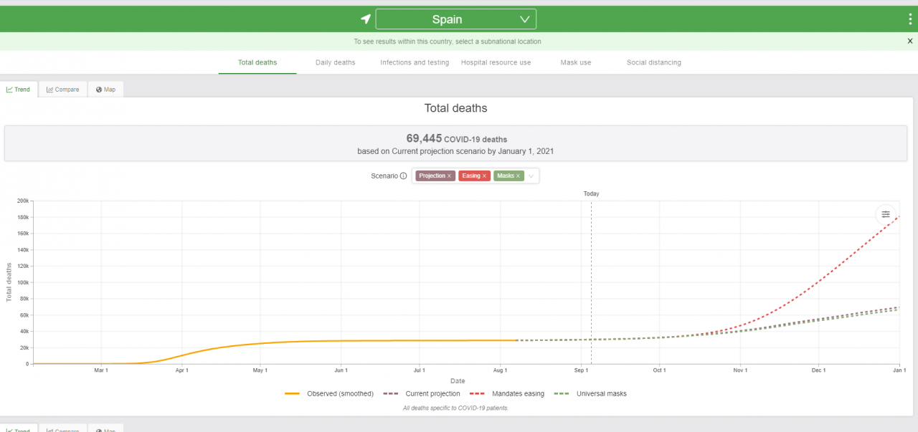Viewport: 918px width, 432px height.
Task: Open the Hospital resource use tab
Action: 496,62
